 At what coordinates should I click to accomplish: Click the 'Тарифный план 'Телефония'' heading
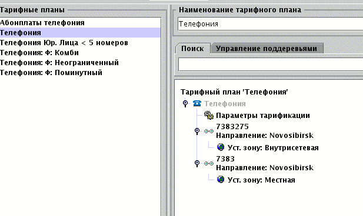[234, 92]
